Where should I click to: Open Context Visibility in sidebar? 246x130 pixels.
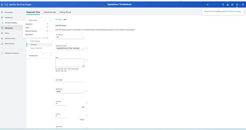tap(11, 23)
